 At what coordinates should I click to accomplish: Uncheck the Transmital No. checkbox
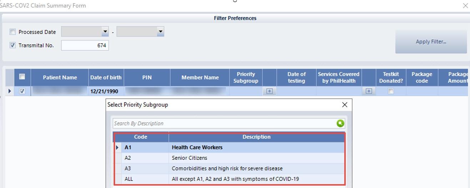pyautogui.click(x=13, y=45)
